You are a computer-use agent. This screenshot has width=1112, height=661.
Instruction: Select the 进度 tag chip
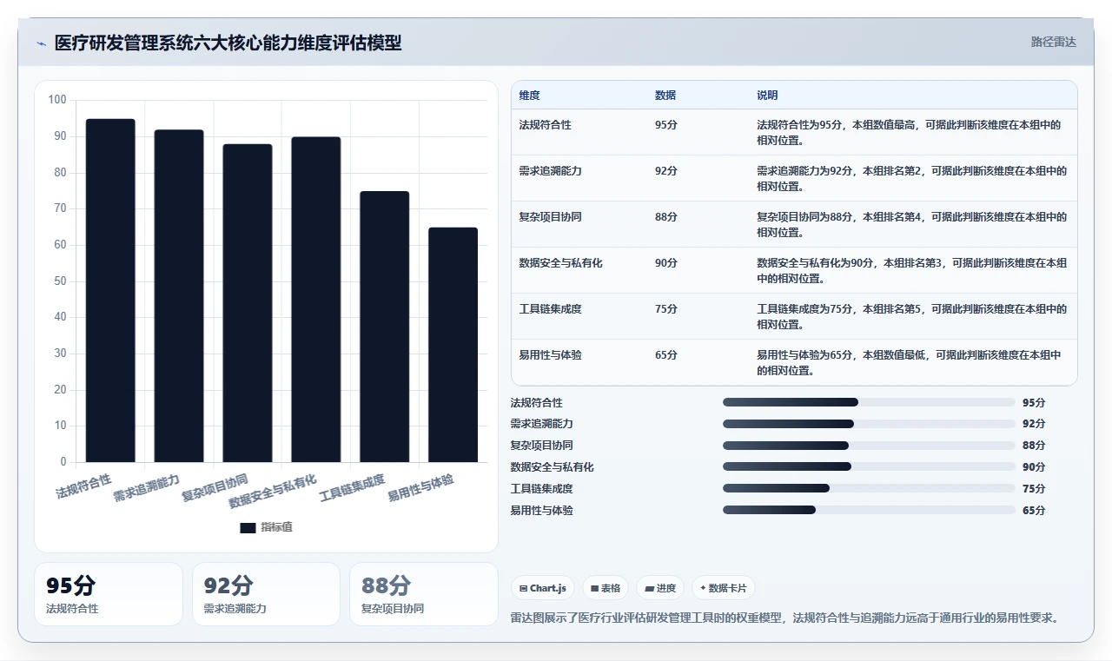click(x=660, y=588)
